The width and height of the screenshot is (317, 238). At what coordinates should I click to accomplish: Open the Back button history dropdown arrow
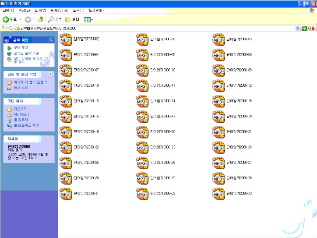20,19
